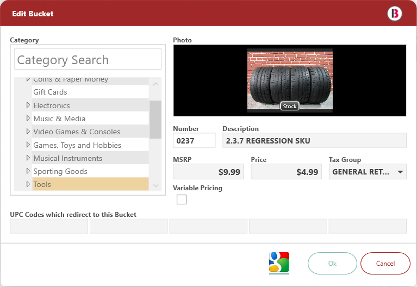Expand the Tools category
417x287 pixels.
click(x=28, y=184)
